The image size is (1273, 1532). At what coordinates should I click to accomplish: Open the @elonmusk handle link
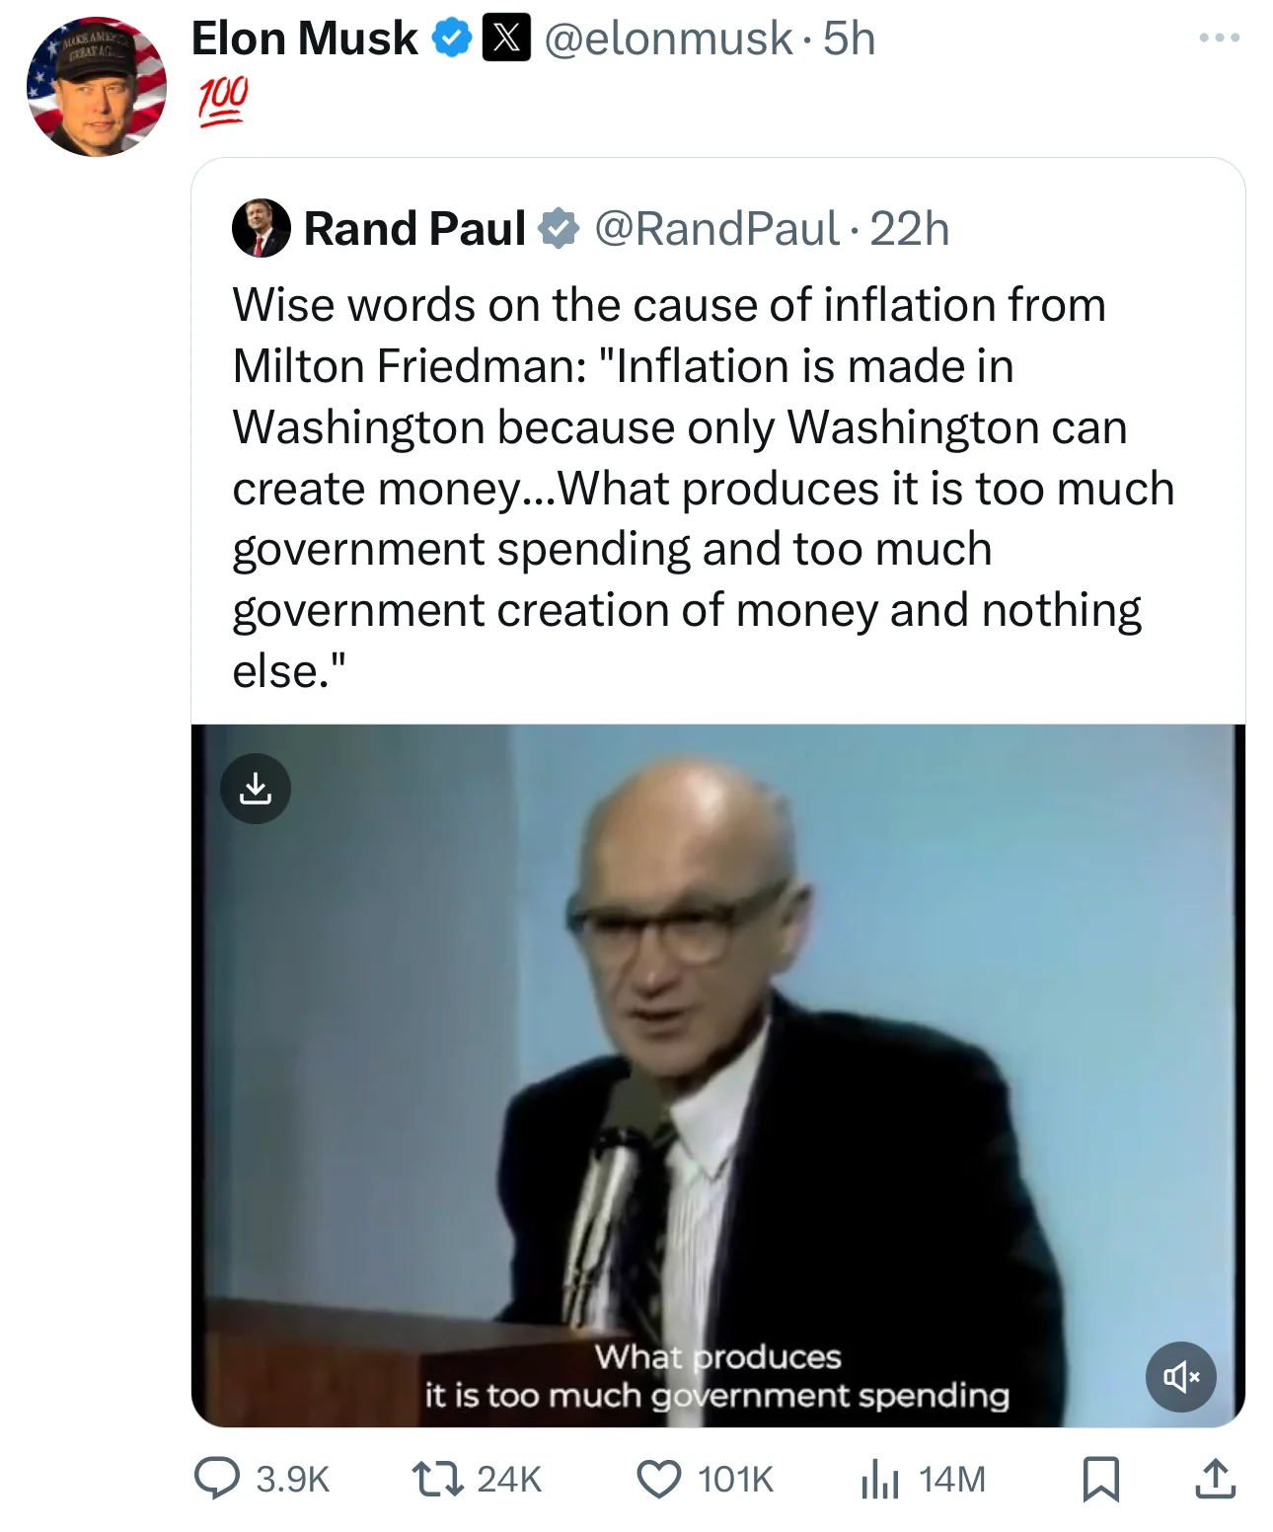click(x=667, y=38)
